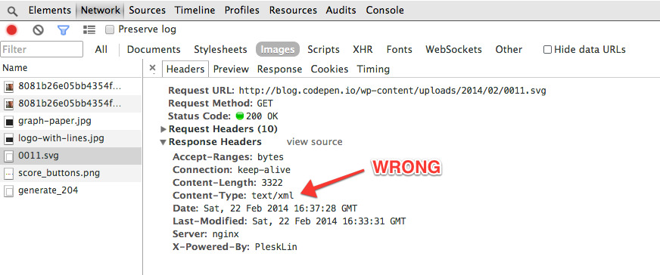660x275 pixels.
Task: Close the request details pane
Action: [152, 67]
